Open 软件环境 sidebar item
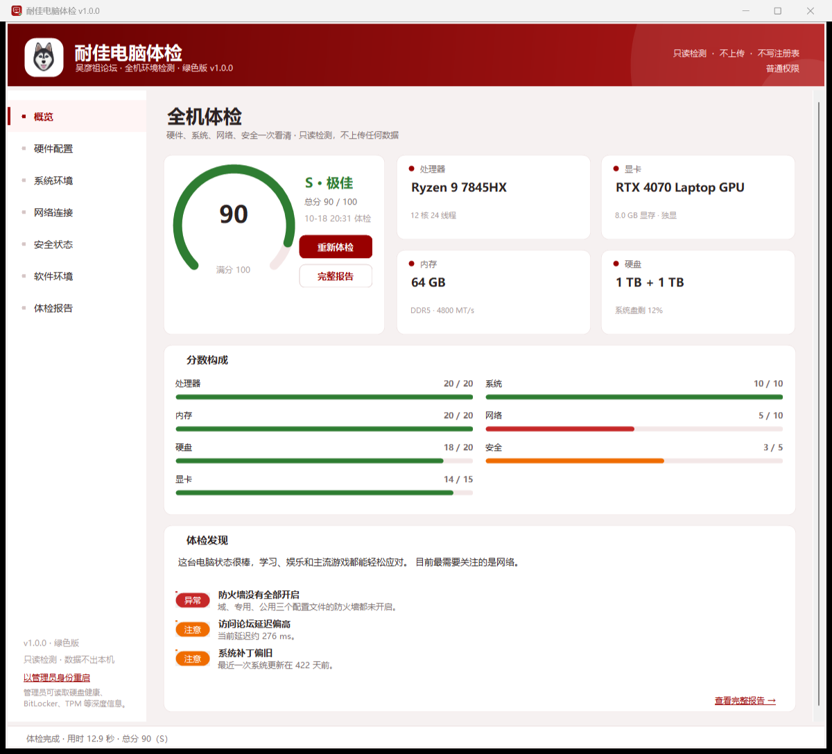 77,276
